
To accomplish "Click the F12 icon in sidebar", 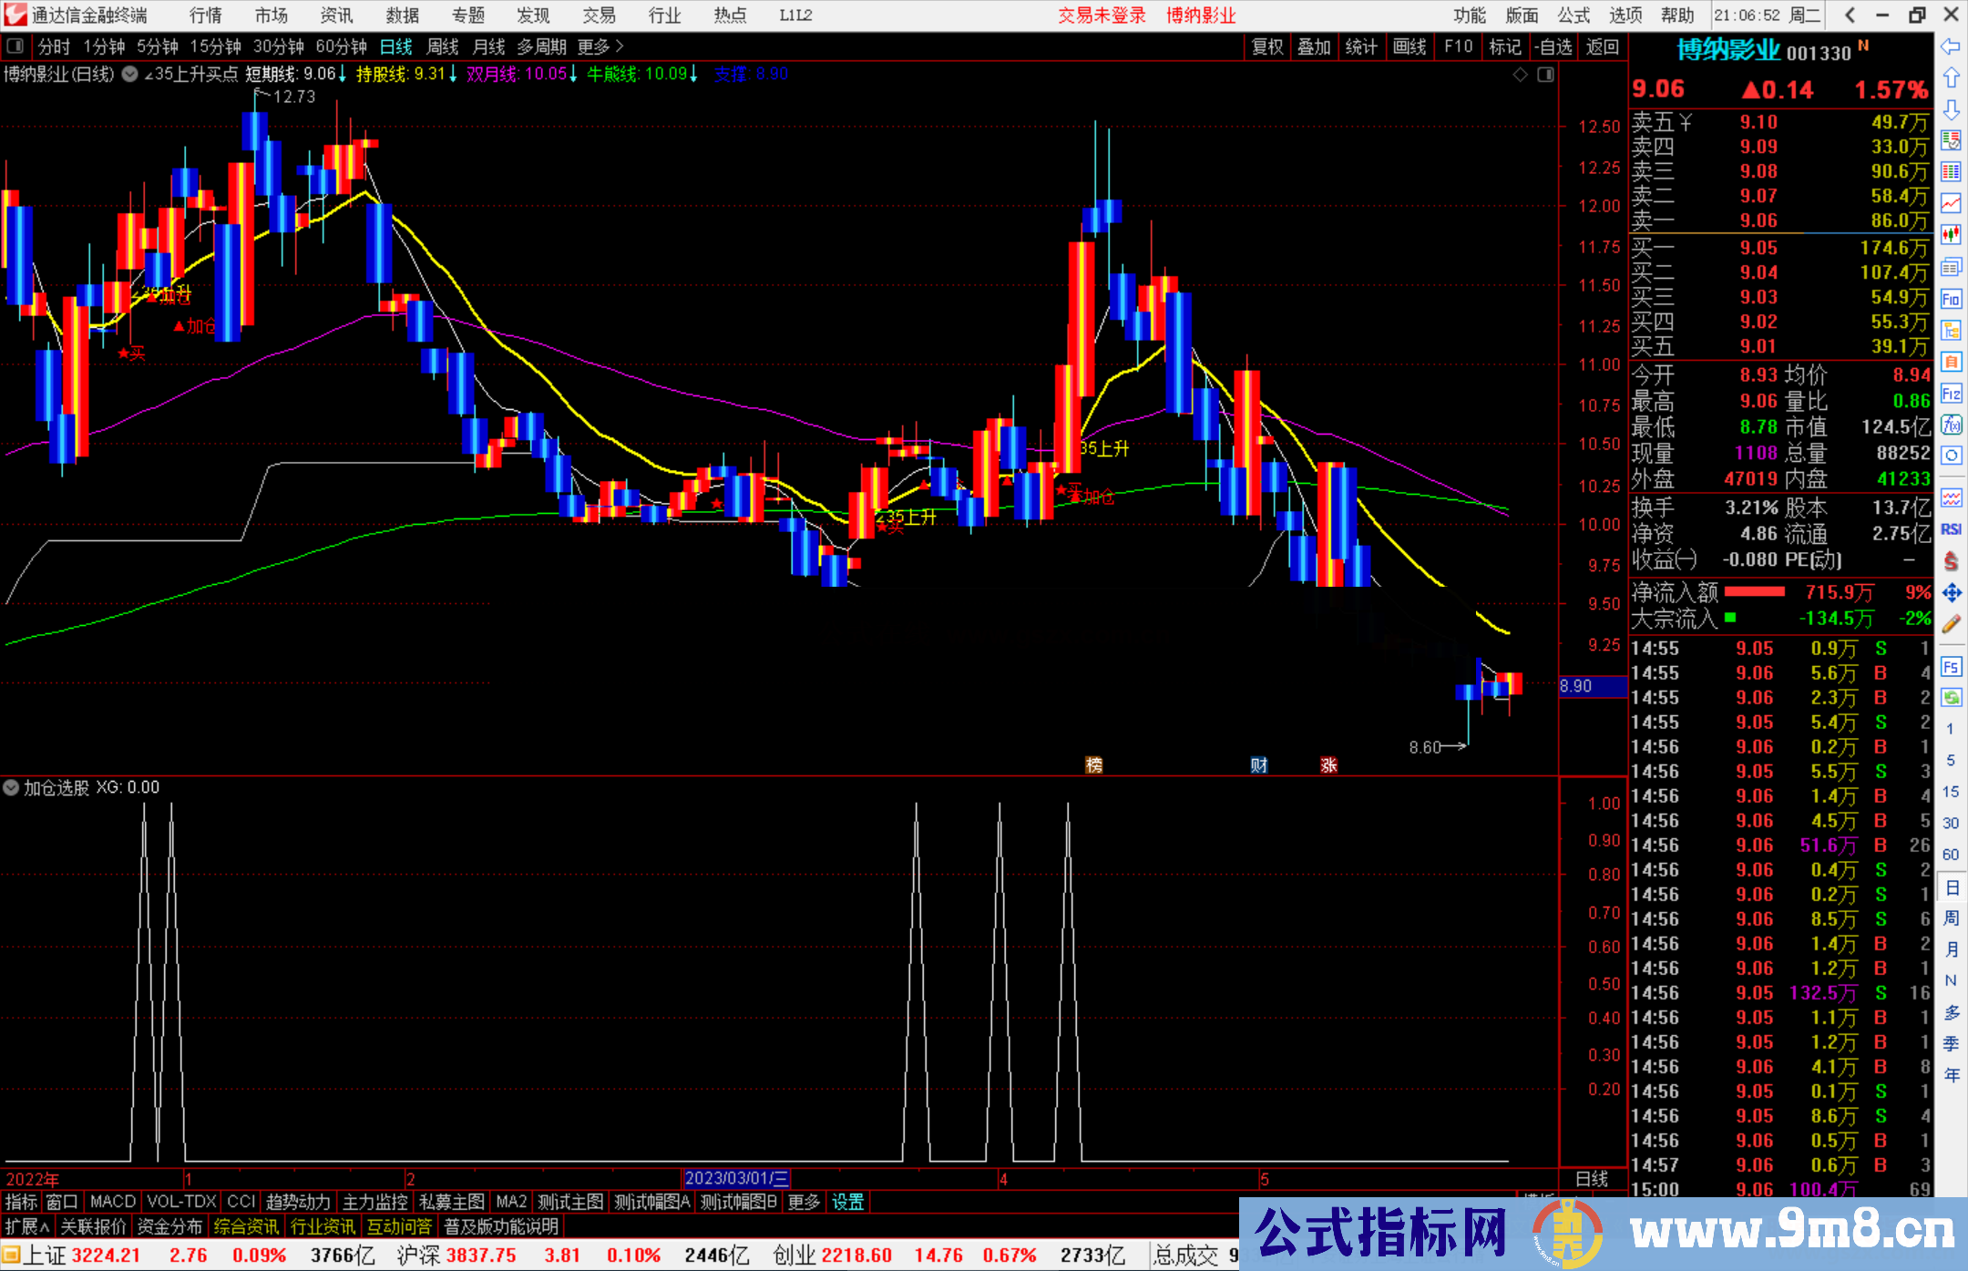I will pyautogui.click(x=1951, y=394).
